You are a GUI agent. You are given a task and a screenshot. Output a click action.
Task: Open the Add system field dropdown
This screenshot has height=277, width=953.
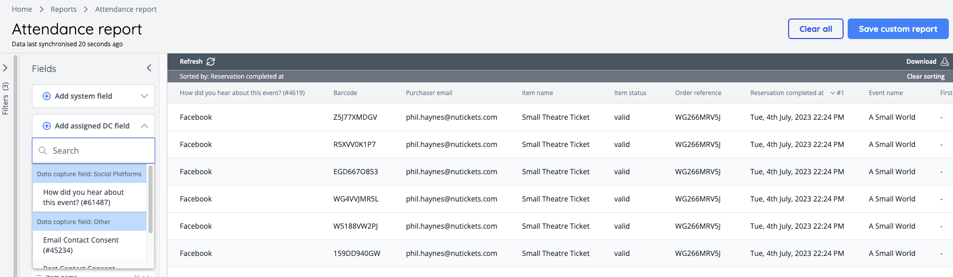point(144,96)
